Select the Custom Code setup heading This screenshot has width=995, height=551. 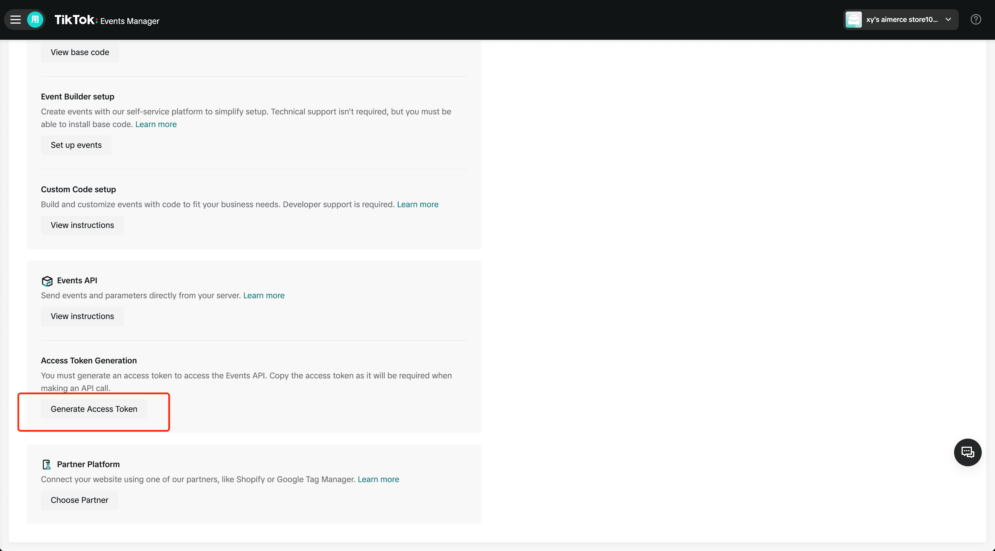[x=78, y=189]
